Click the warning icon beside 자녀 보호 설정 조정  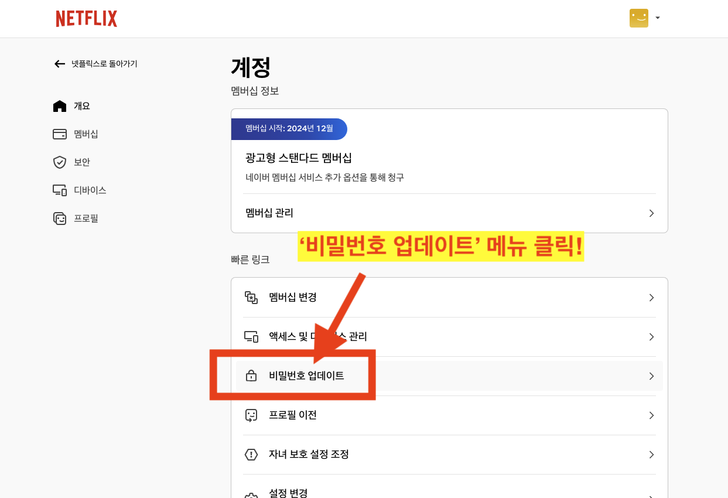[x=252, y=454]
